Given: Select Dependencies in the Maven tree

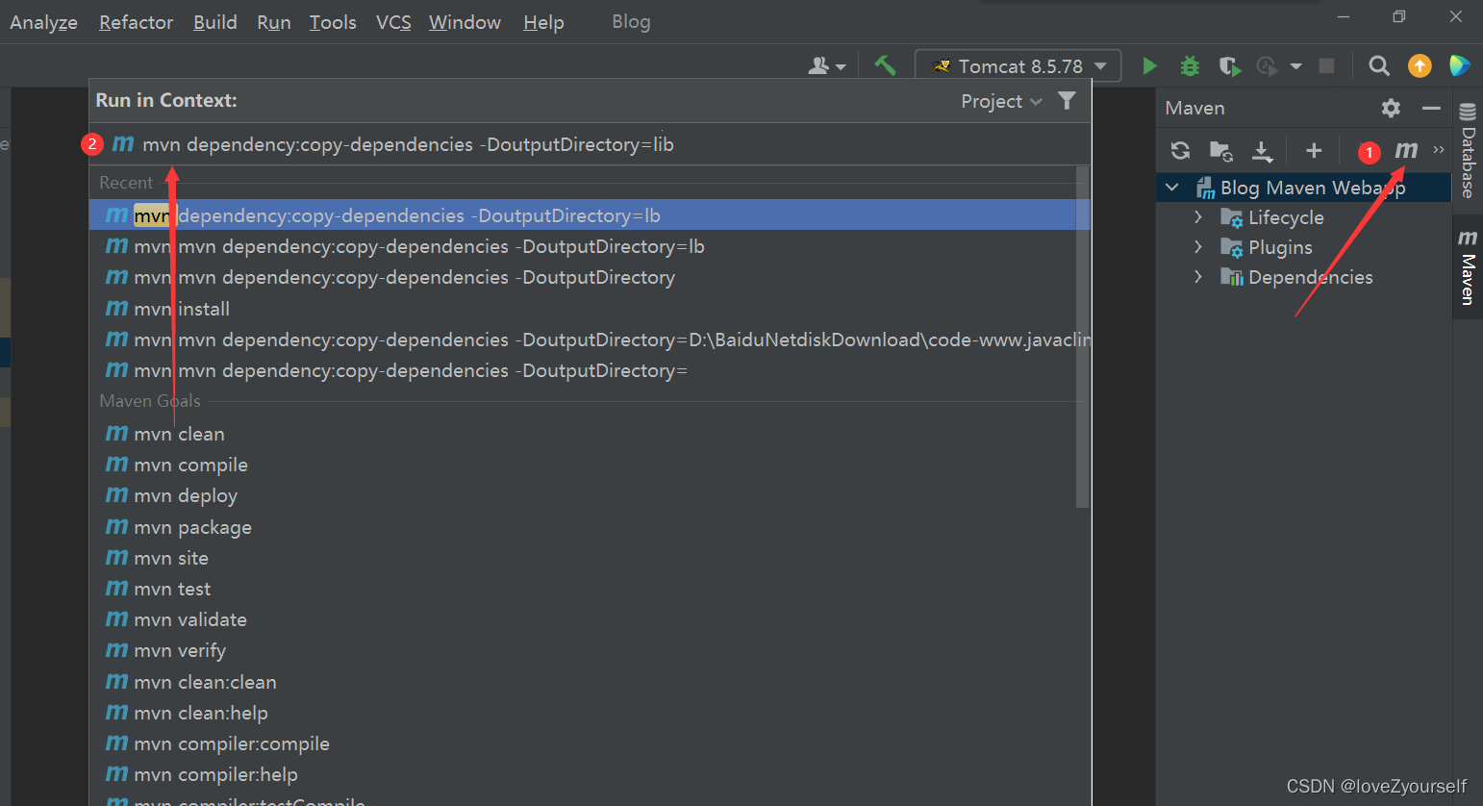Looking at the screenshot, I should 1310,277.
